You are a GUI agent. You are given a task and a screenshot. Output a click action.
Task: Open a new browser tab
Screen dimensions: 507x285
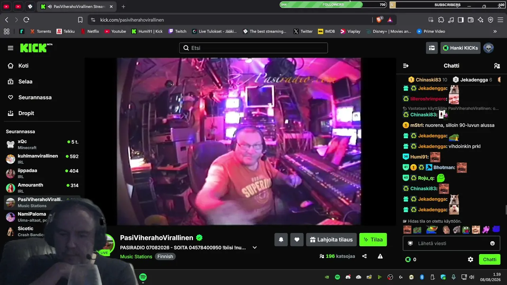[x=124, y=7]
